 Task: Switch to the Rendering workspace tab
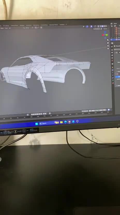click(x=36, y=25)
